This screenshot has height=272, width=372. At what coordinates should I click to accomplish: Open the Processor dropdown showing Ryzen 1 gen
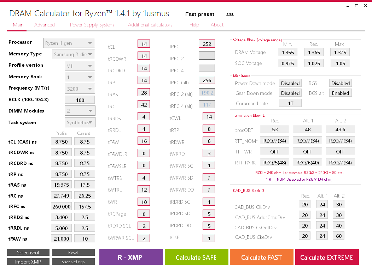[69, 43]
